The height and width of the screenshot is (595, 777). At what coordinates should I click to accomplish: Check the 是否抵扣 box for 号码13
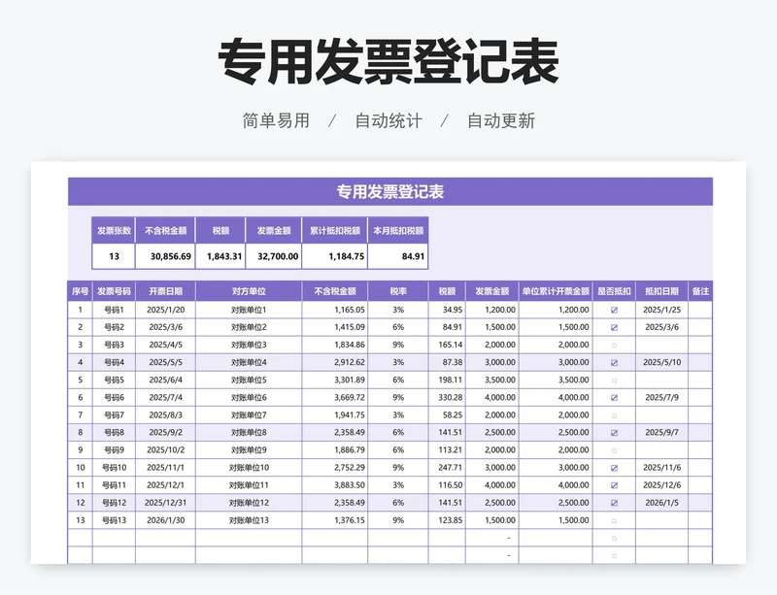[x=614, y=520]
